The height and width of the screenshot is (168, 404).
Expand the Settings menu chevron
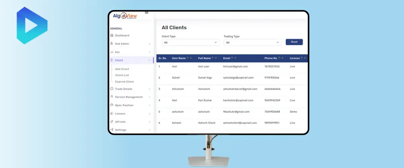tap(149, 130)
